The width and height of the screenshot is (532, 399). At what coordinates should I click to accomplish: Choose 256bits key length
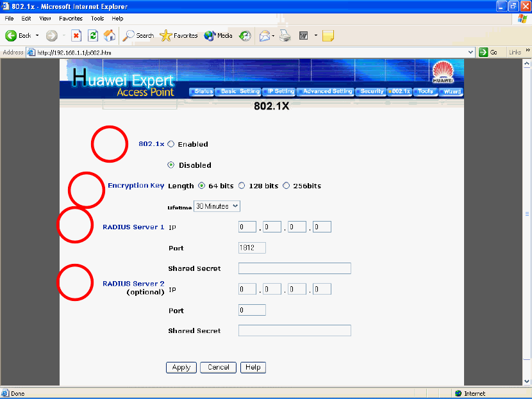click(287, 186)
